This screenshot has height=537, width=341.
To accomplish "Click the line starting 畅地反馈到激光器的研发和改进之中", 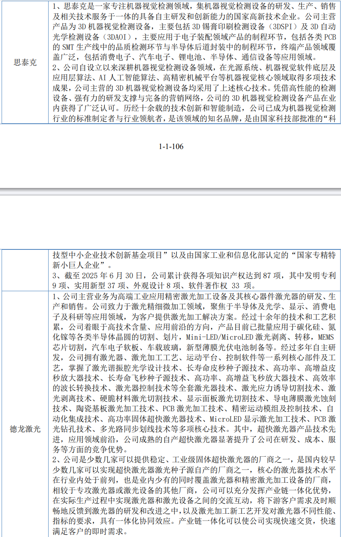I will click(x=194, y=512).
